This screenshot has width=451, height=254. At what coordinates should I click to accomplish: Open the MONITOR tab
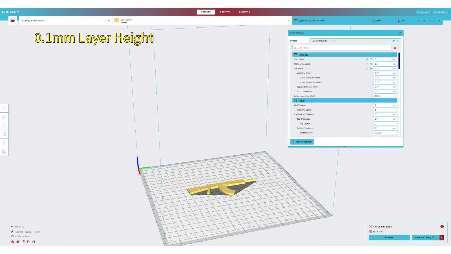[x=244, y=12]
